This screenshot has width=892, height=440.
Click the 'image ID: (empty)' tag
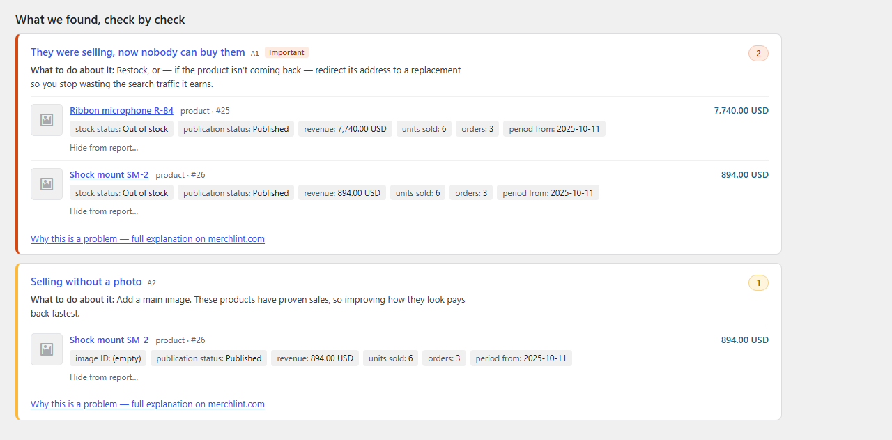point(108,358)
